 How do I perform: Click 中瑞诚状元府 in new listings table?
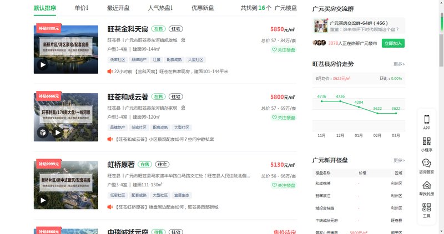(326, 221)
